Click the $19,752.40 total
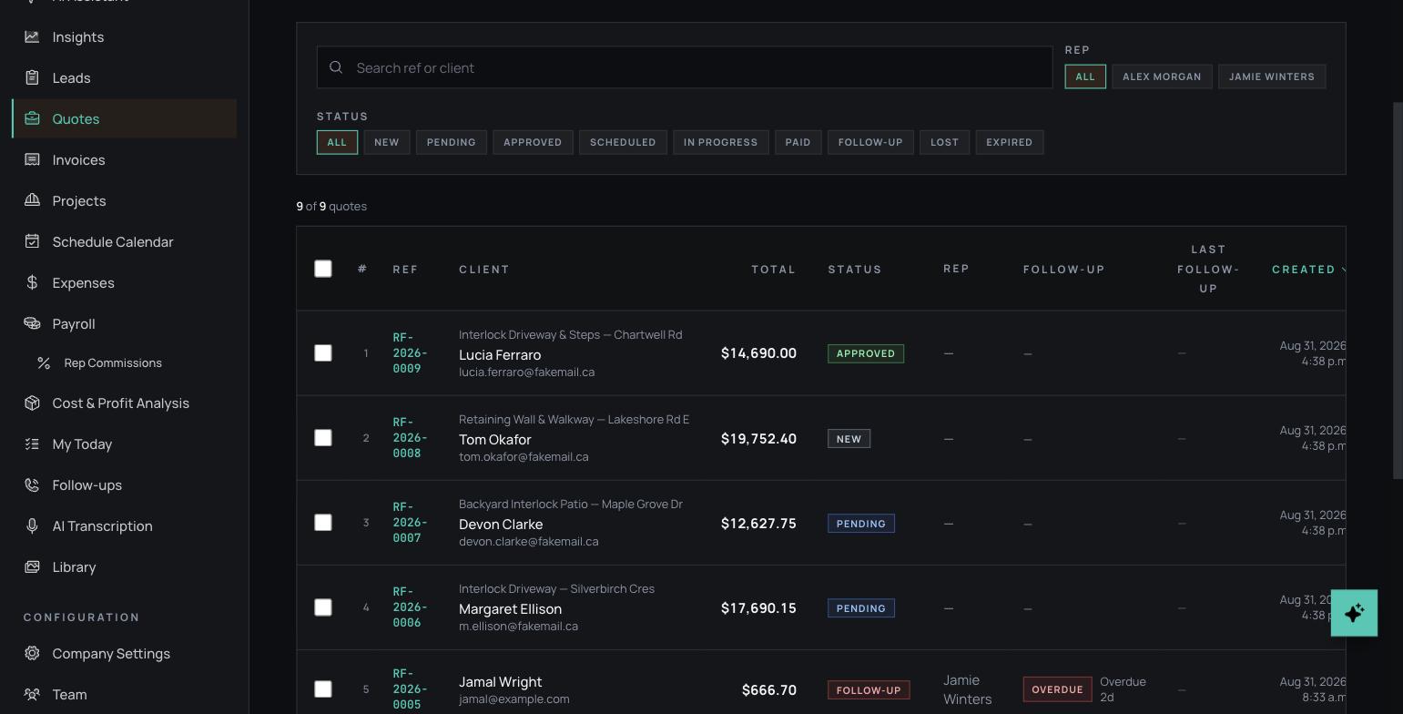The image size is (1403, 714). tap(758, 439)
